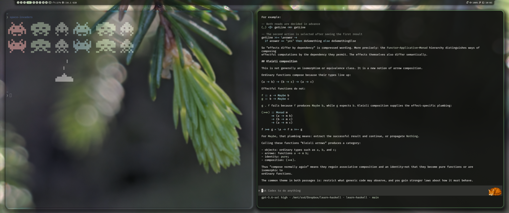Click the 'getLine >>= \answer ->' code line
This screenshot has height=213, width=509.
click(279, 38)
